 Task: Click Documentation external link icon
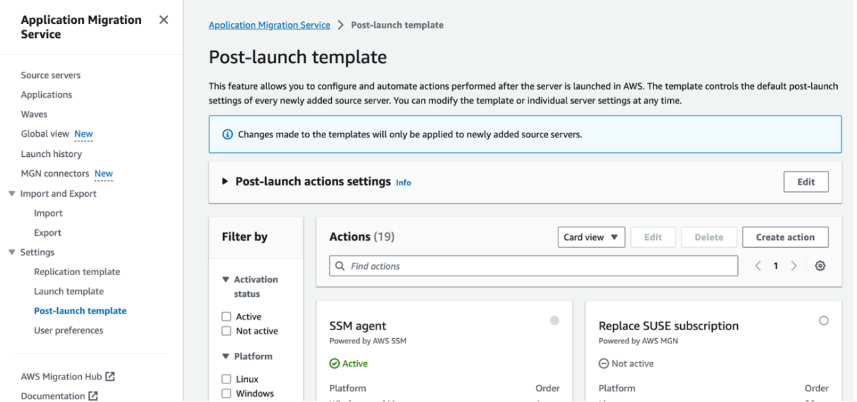click(93, 396)
